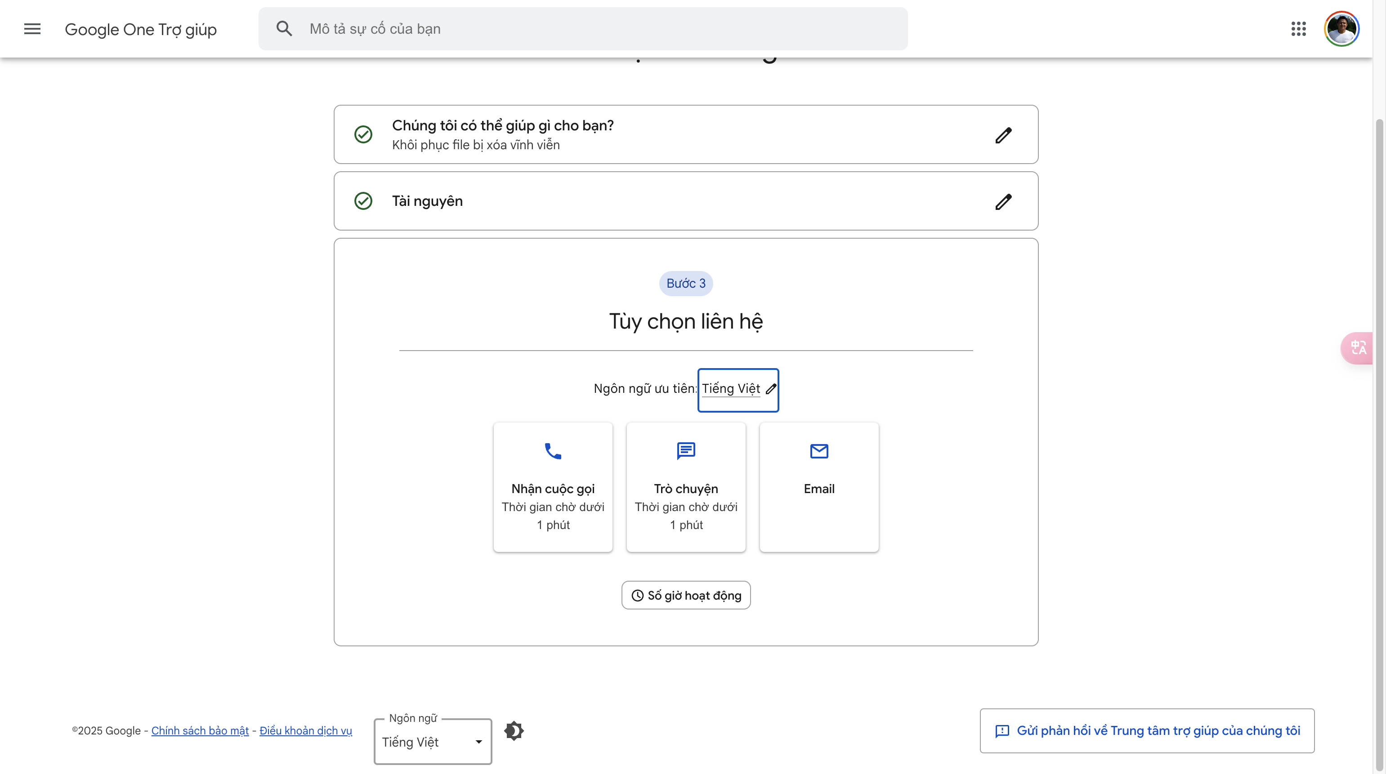1386x774 pixels.
Task: Change preferred language 'Tiếng Việt'
Action: tap(738, 390)
